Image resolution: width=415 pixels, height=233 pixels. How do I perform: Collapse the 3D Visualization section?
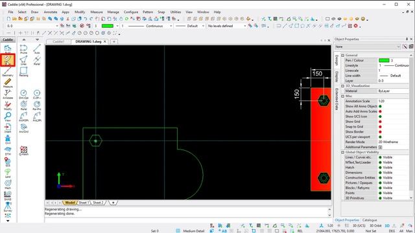(343, 86)
